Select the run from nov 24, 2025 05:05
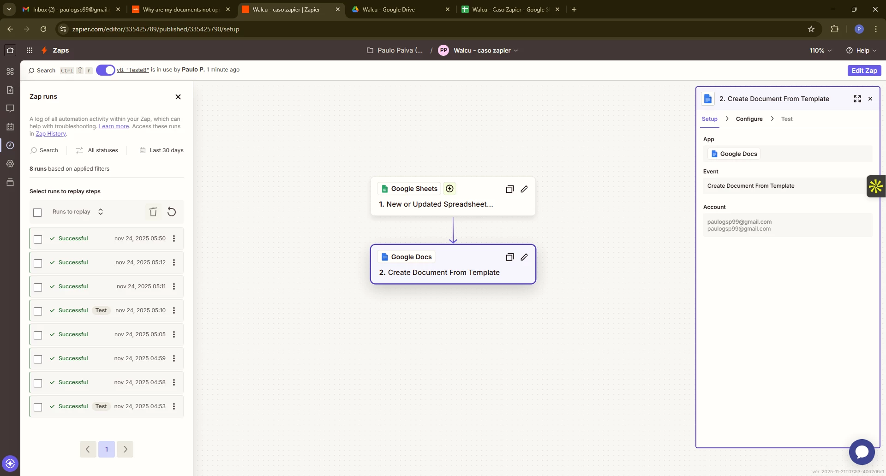The image size is (886, 476). tap(38, 335)
